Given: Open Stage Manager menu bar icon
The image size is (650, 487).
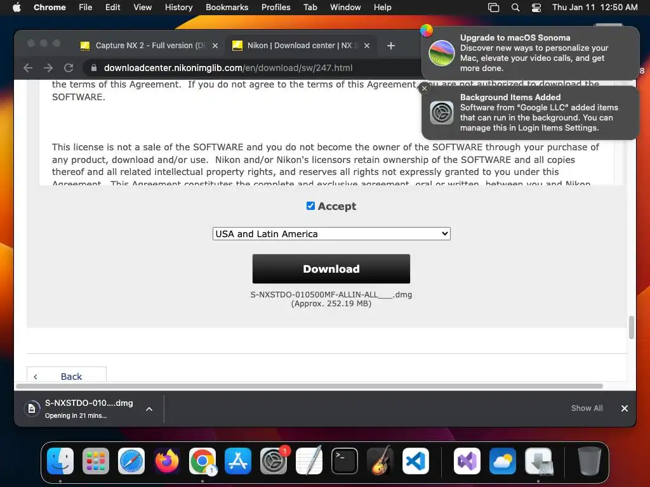Looking at the screenshot, I should click(493, 8).
